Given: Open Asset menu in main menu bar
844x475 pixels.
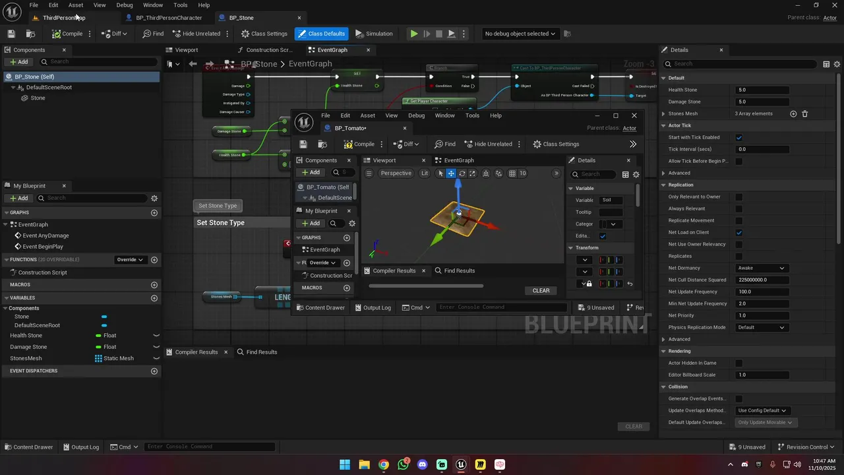Looking at the screenshot, I should (76, 5).
